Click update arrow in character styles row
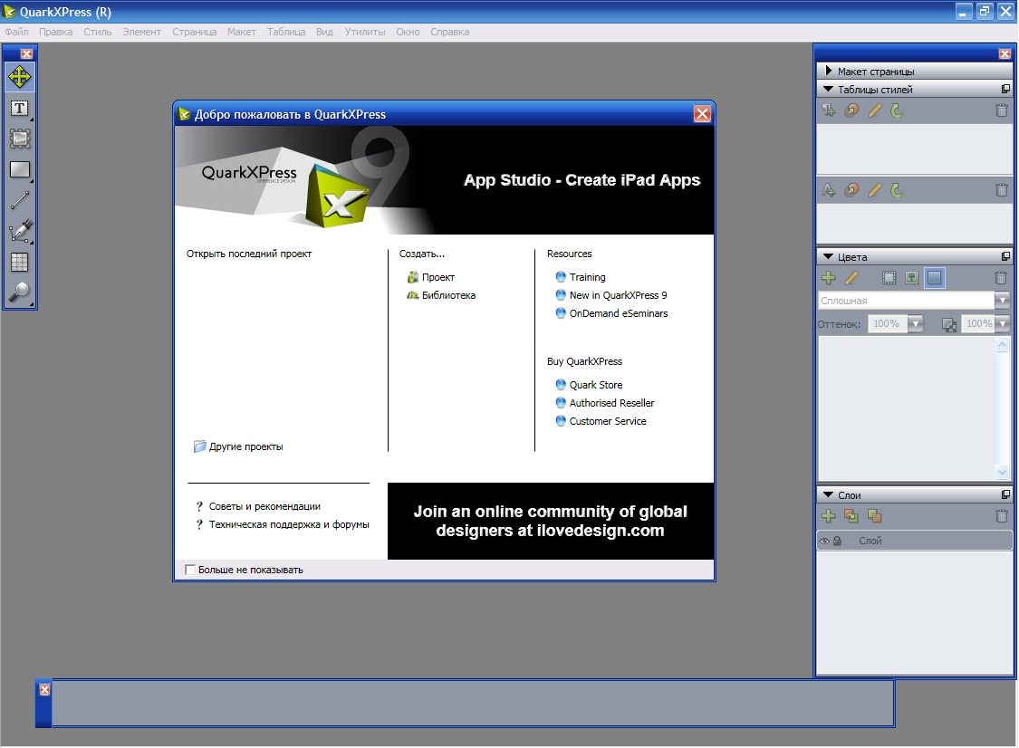 tap(897, 190)
